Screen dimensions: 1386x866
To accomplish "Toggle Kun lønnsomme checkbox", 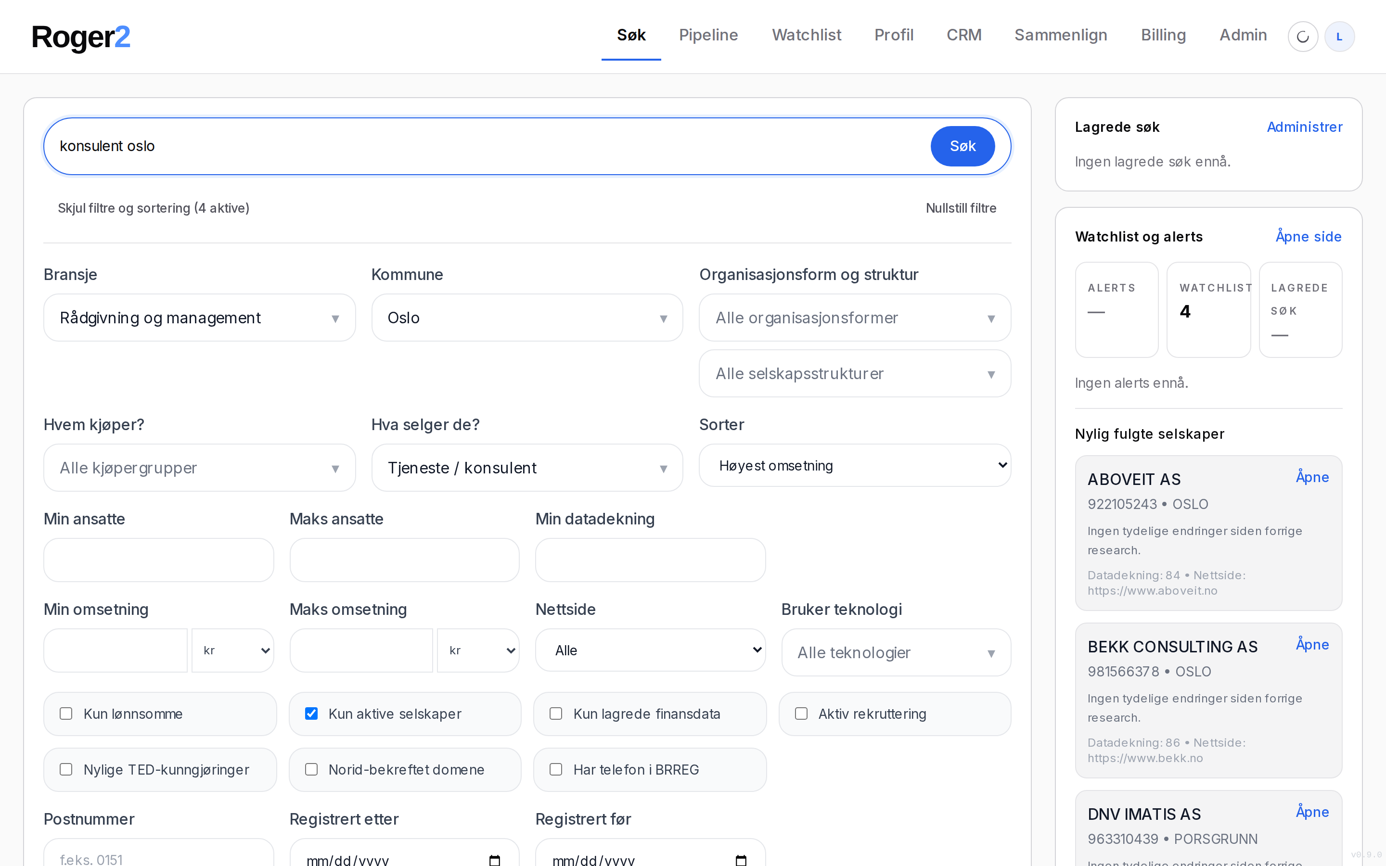I will click(66, 713).
